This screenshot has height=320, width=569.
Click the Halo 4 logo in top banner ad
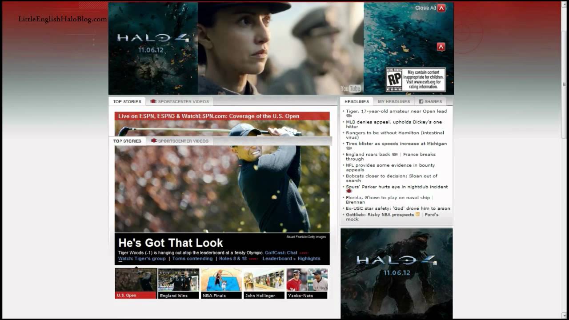(153, 38)
